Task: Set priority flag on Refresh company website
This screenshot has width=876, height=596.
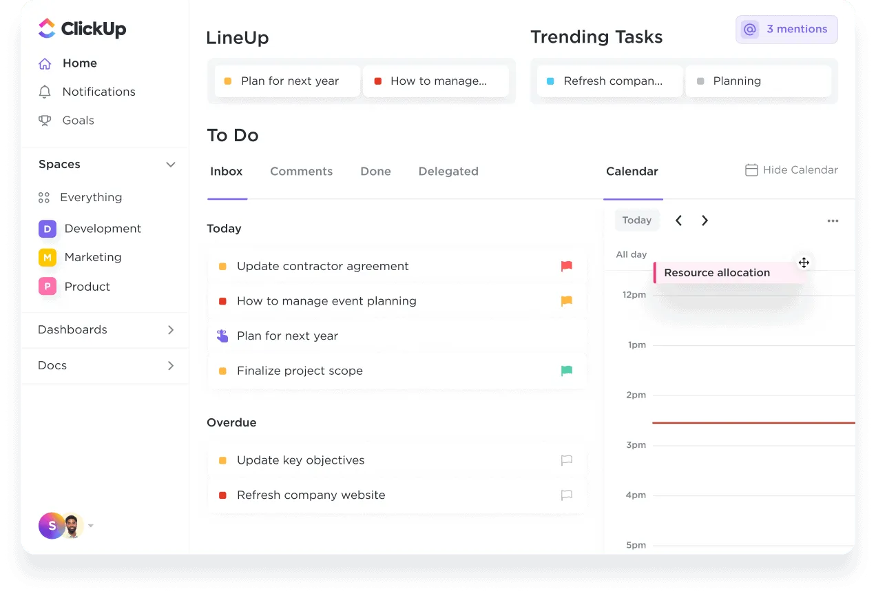Action: click(x=567, y=495)
